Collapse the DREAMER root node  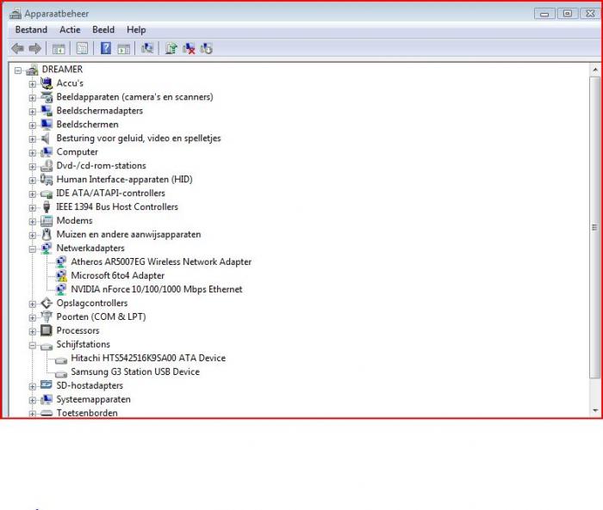click(18, 71)
